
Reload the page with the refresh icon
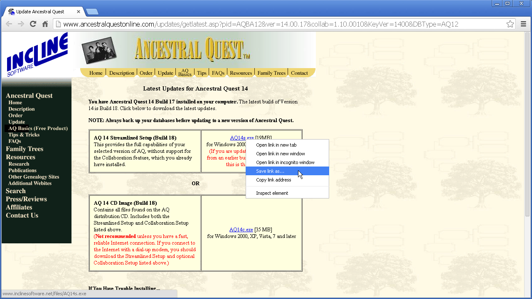pyautogui.click(x=33, y=24)
